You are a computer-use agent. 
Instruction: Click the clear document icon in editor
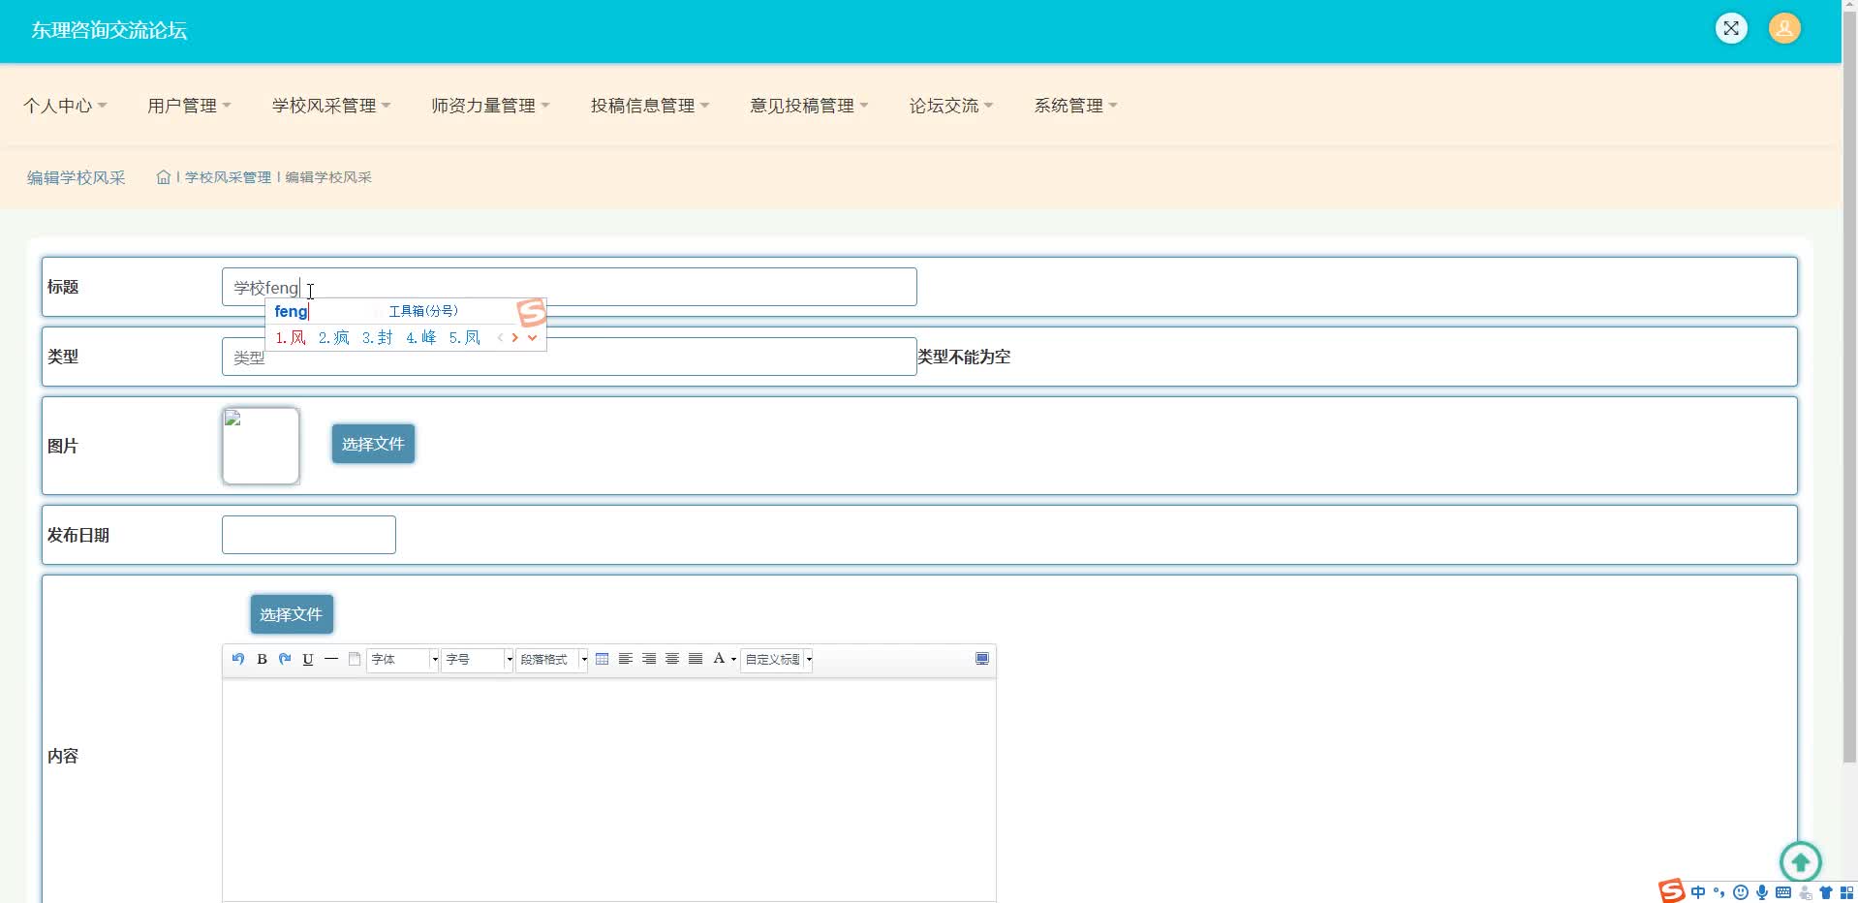355,659
